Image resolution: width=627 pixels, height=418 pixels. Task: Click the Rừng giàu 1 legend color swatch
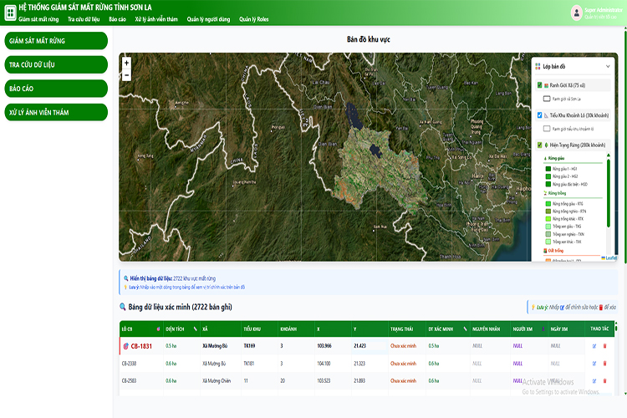point(548,169)
